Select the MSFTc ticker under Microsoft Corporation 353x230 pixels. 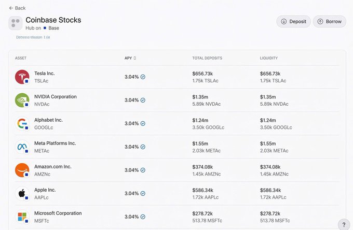42,221
